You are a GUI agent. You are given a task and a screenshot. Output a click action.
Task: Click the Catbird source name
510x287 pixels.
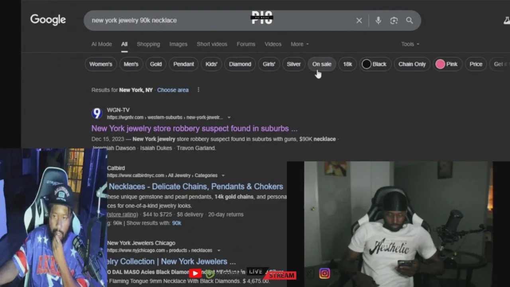tap(116, 168)
